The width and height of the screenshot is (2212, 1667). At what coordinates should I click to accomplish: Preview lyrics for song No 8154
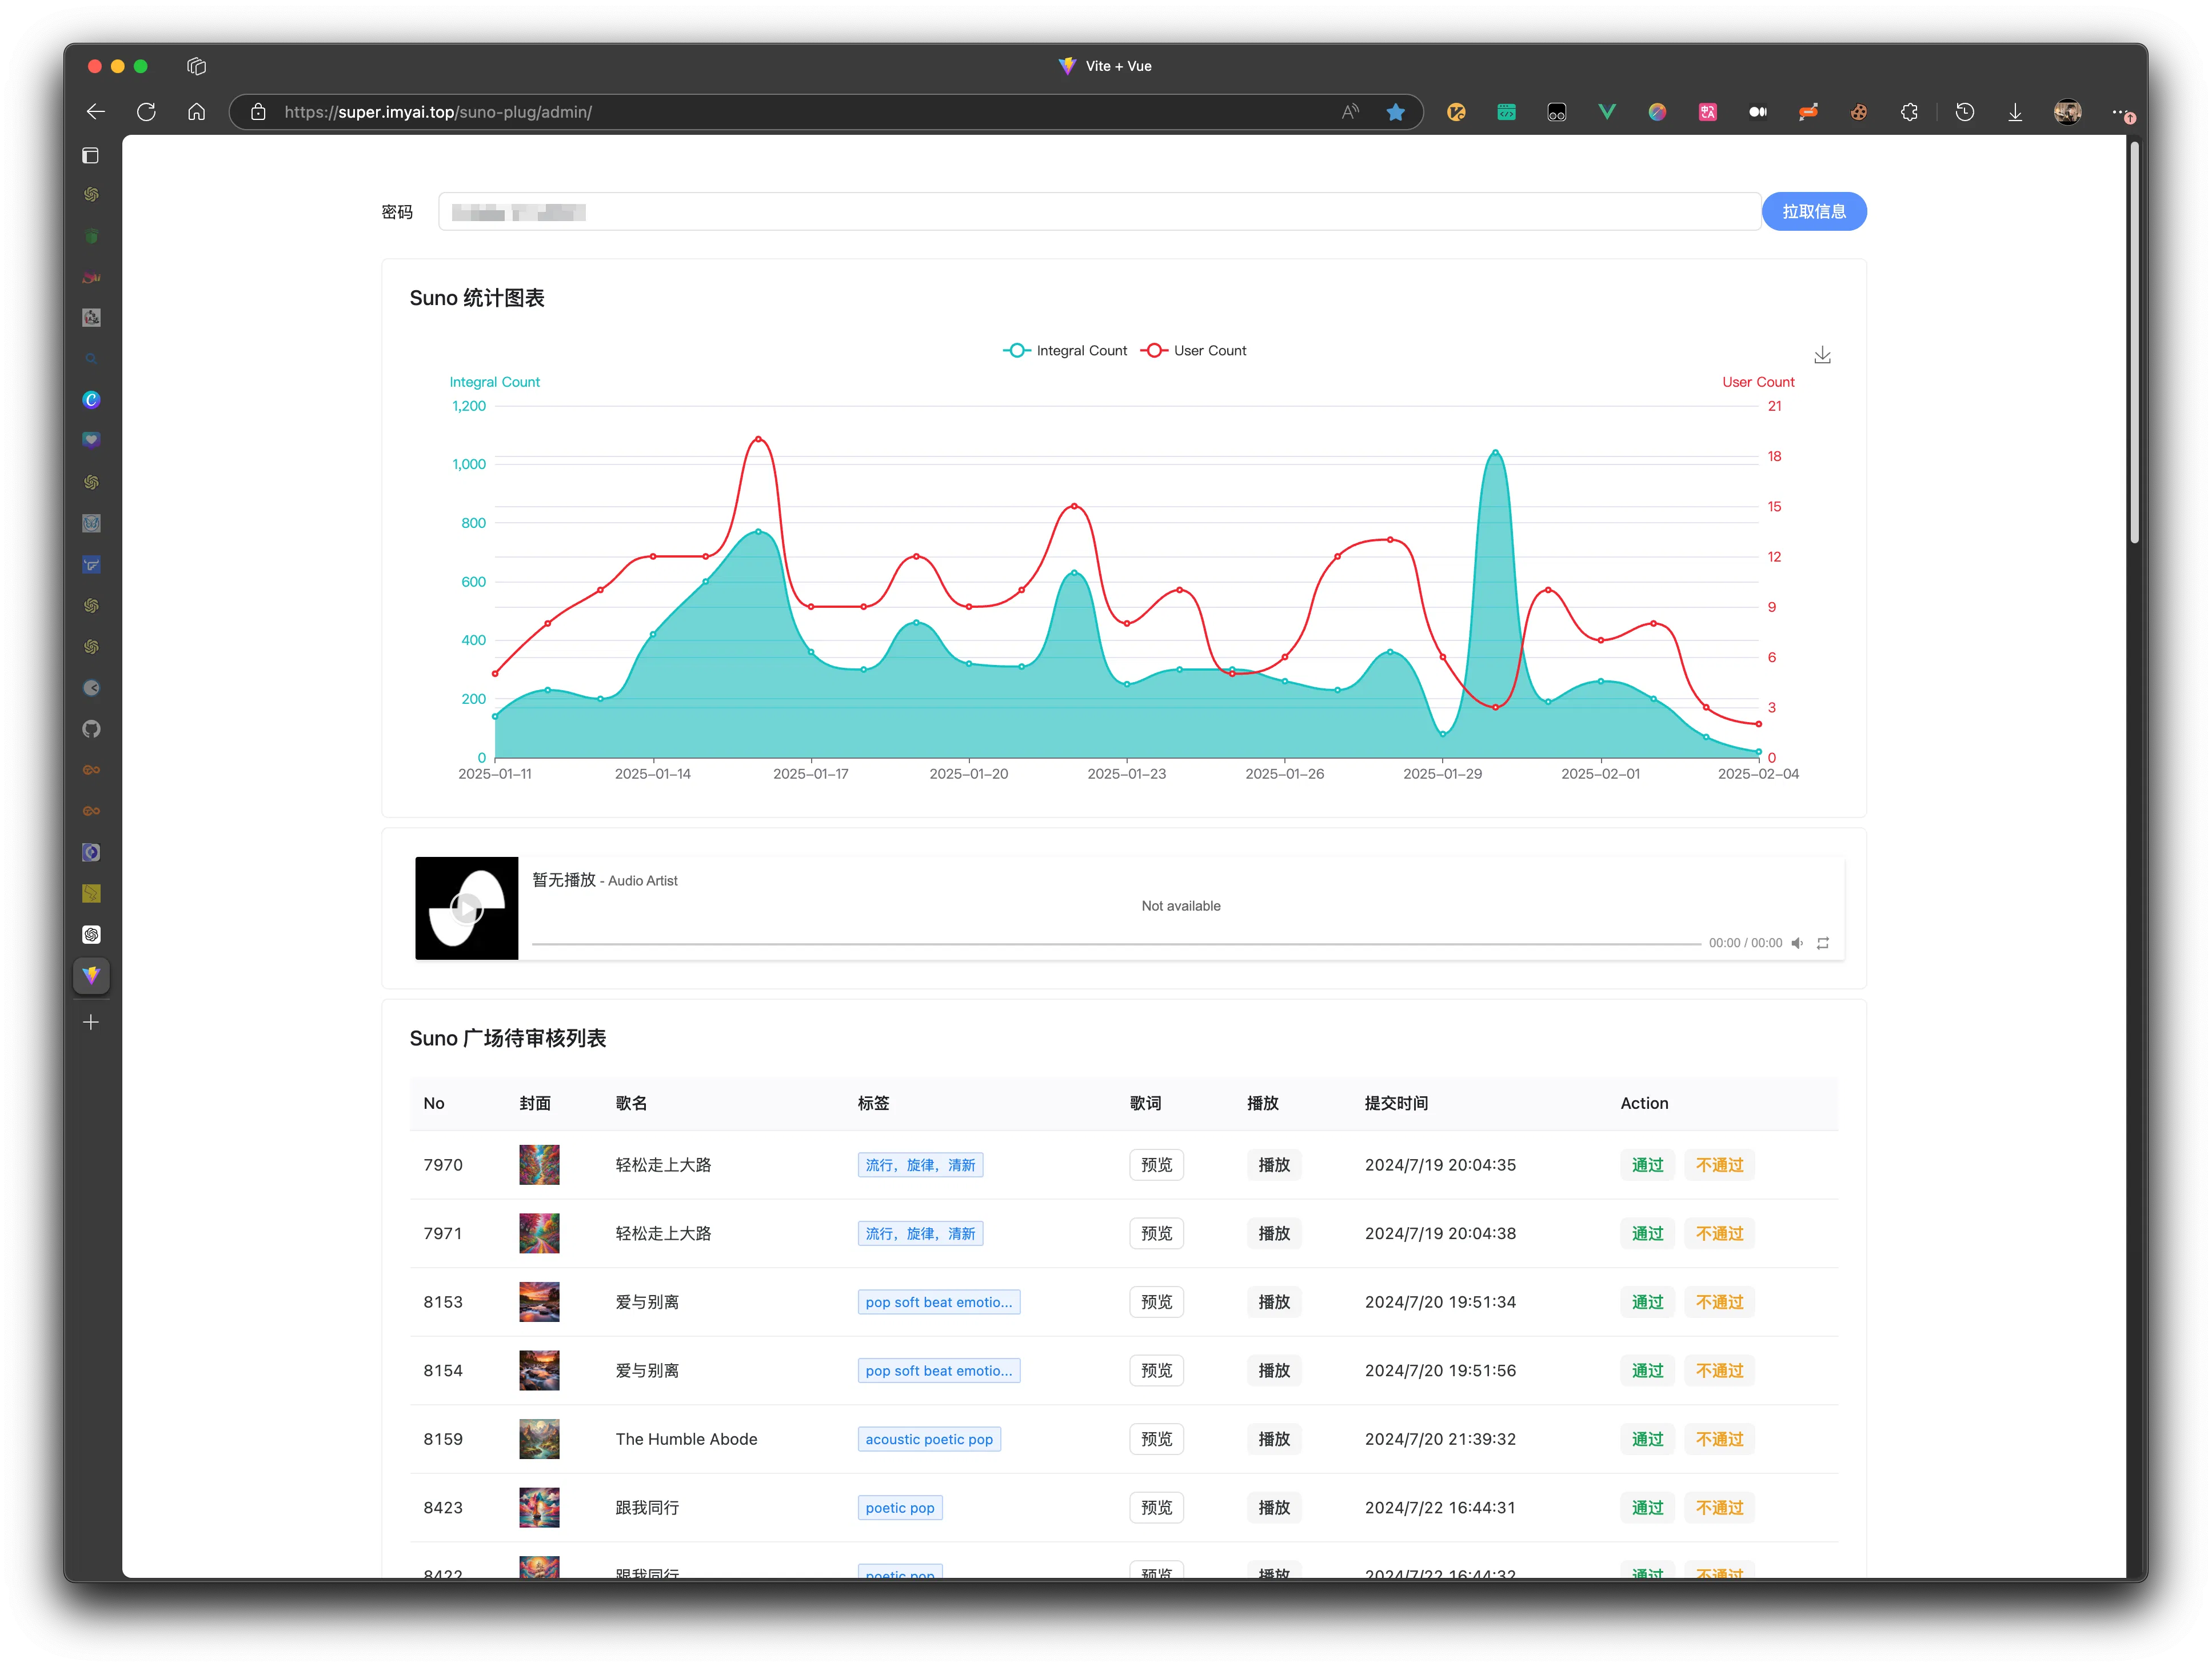click(x=1156, y=1370)
